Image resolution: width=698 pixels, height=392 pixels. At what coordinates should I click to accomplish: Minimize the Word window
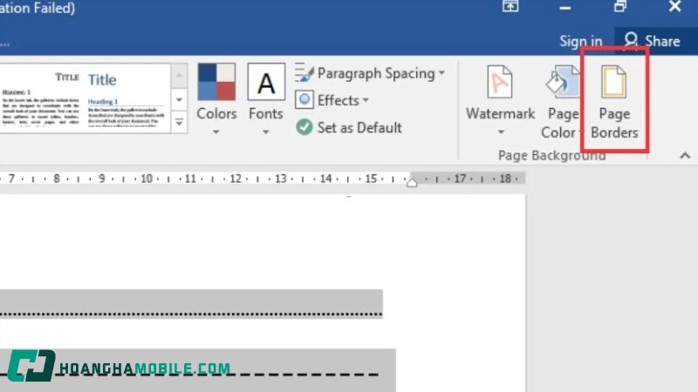coord(565,8)
